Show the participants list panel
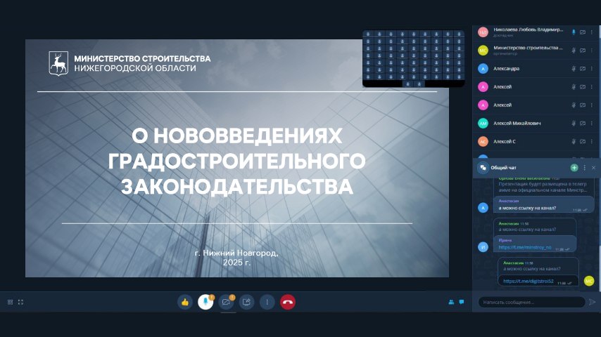Screen dimensions: 601x337 click(451, 302)
